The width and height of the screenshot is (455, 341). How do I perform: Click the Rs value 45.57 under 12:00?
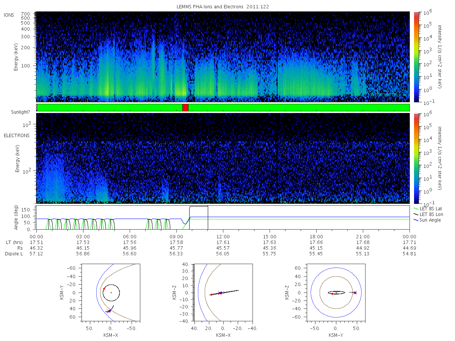pyautogui.click(x=223, y=248)
